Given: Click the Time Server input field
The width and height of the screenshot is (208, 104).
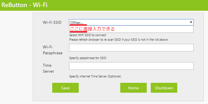Looking at the screenshot, I should pyautogui.click(x=131, y=66).
